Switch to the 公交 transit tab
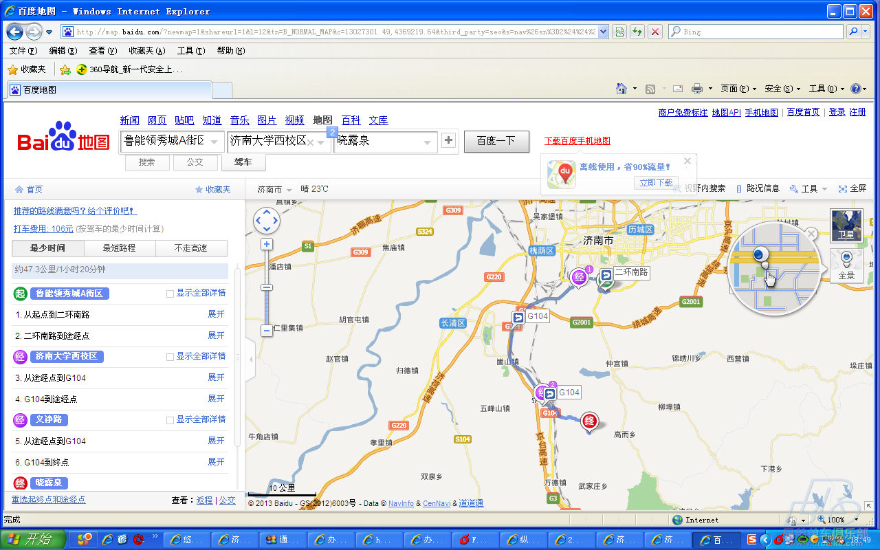880x550 pixels. pos(195,162)
